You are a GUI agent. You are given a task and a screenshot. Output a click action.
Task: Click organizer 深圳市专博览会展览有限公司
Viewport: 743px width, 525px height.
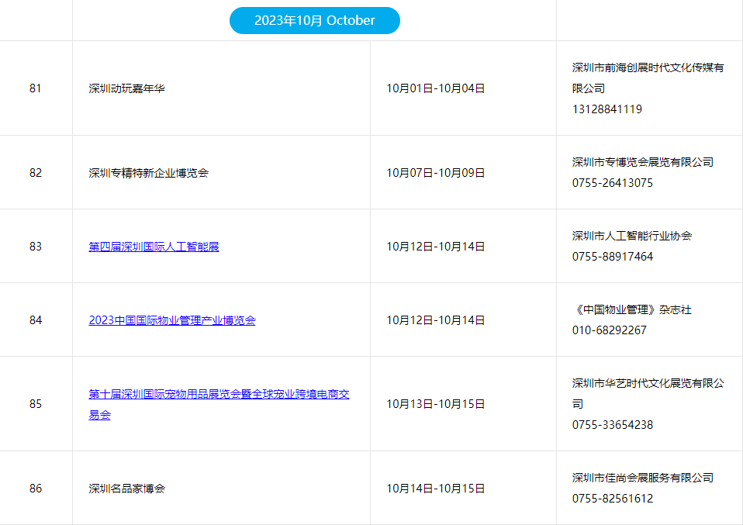642,162
